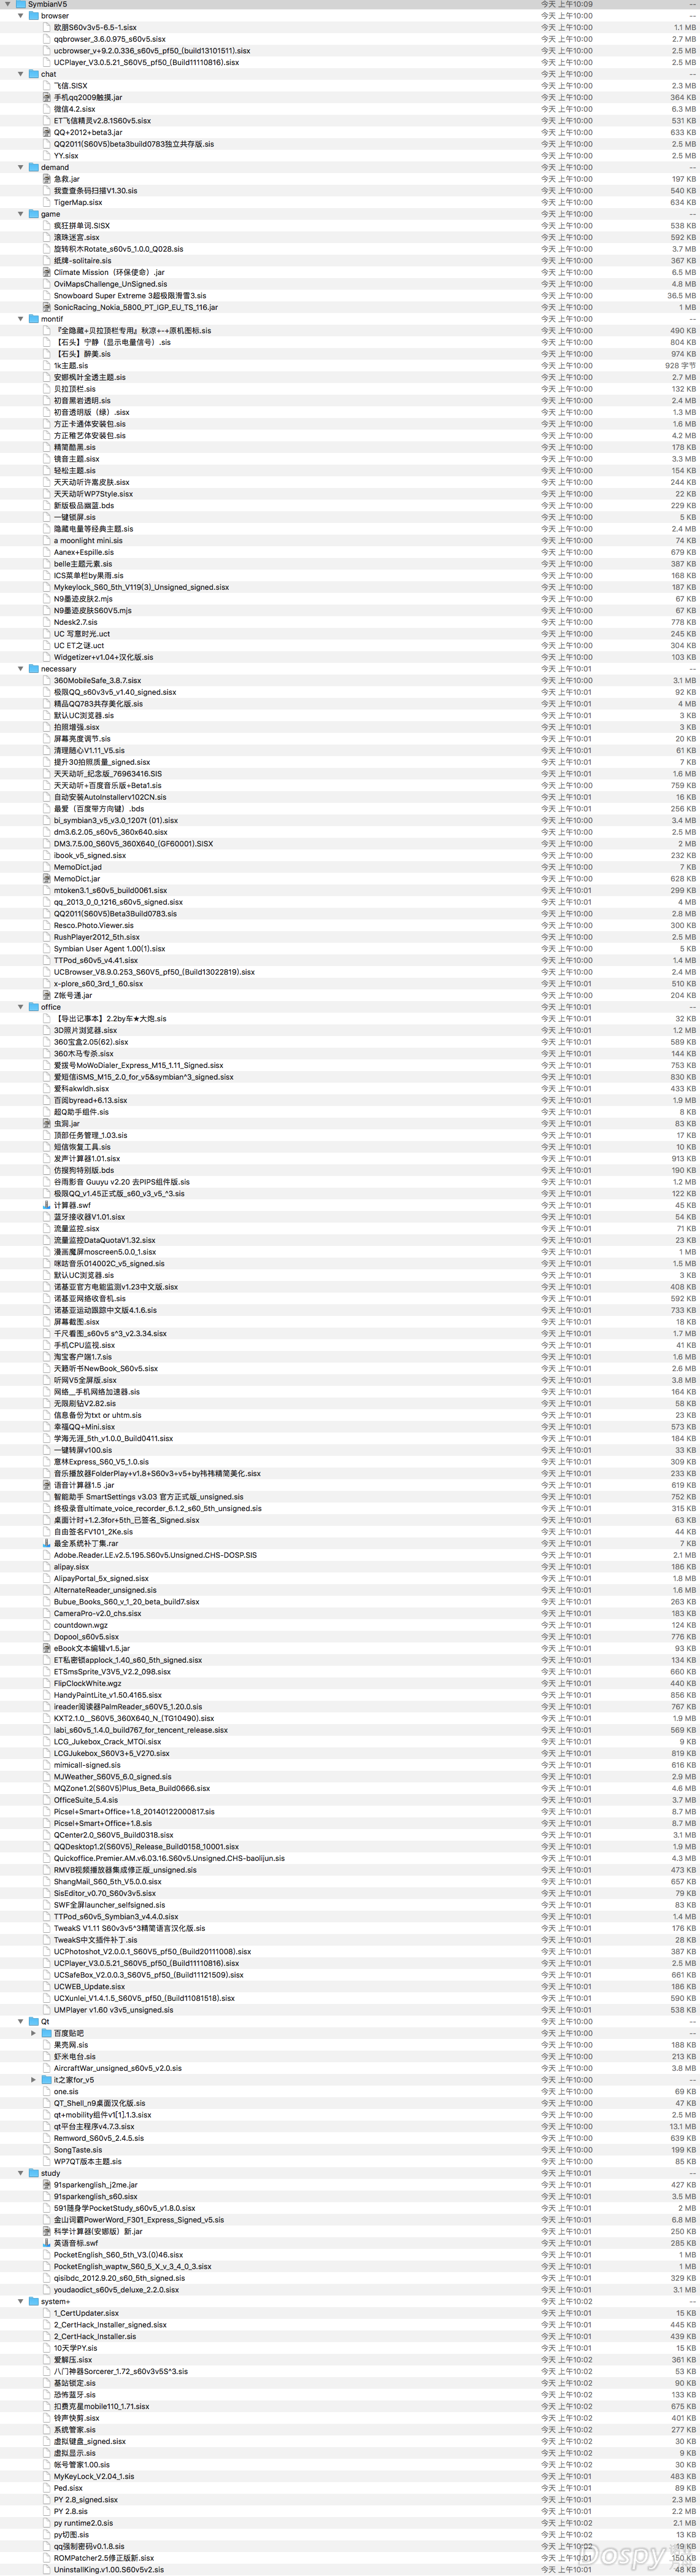Click the jar icon of Z帐号通.jar
The height and width of the screenshot is (2576, 700).
point(47,995)
